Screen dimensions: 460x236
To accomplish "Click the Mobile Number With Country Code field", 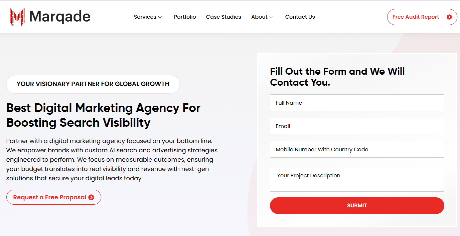I will coord(357,149).
